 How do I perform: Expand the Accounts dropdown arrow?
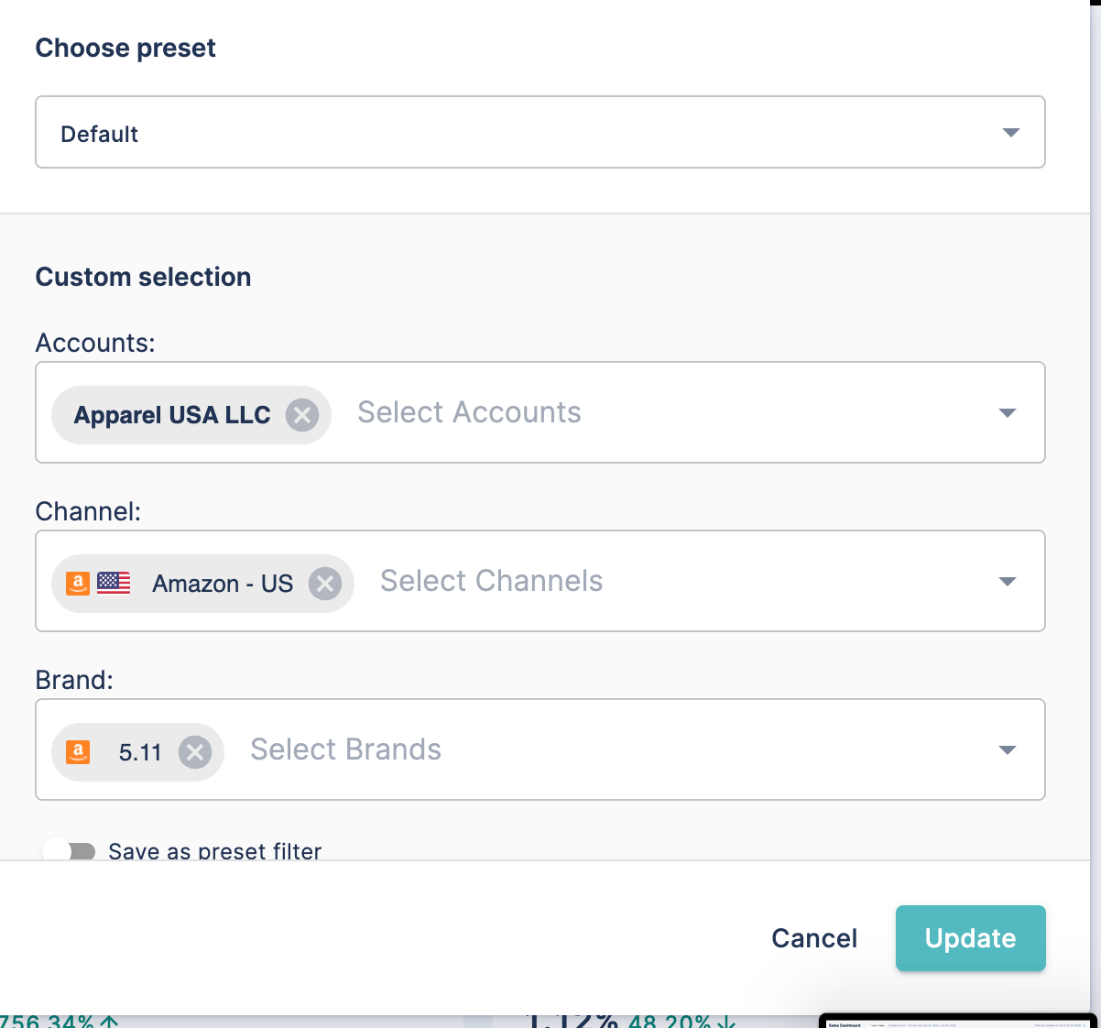click(x=1007, y=413)
